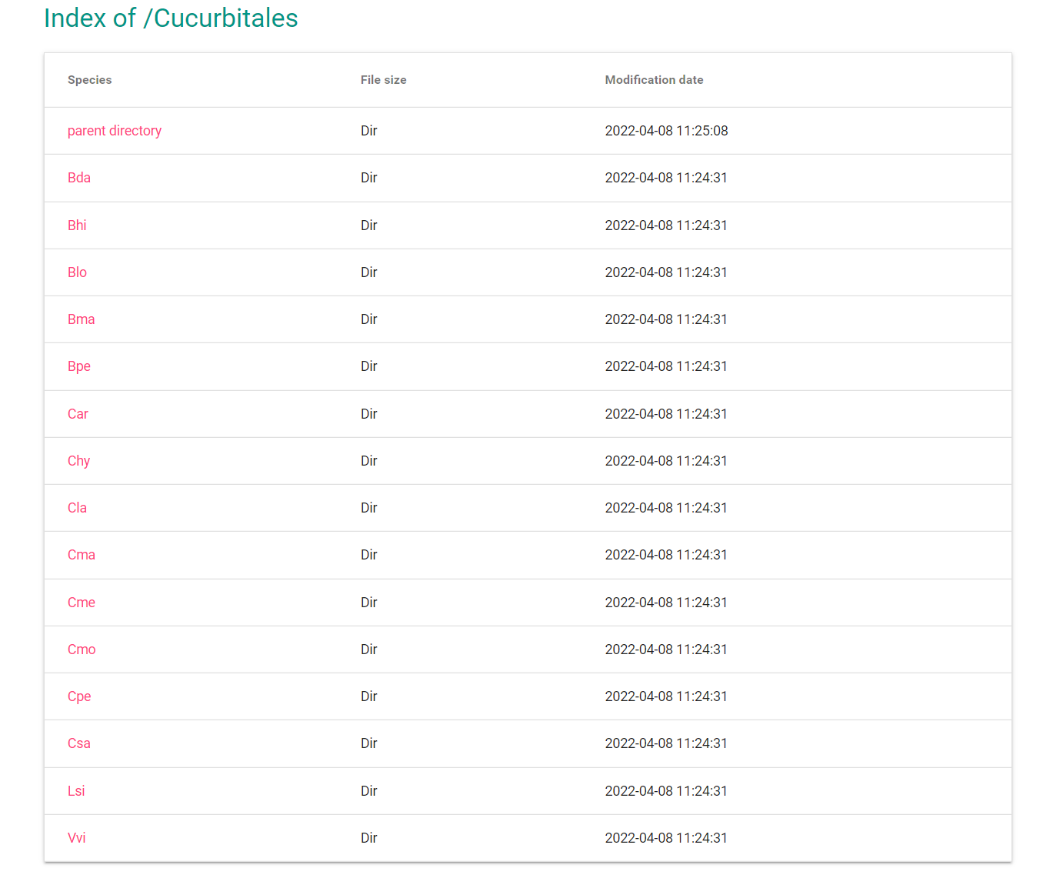Browse into the Cmo directory
Viewport: 1053px width, 895px height.
(x=82, y=650)
